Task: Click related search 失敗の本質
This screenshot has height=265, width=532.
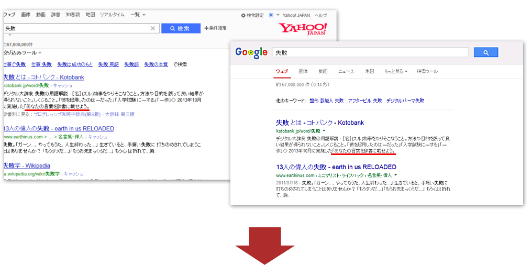Action: [156, 64]
